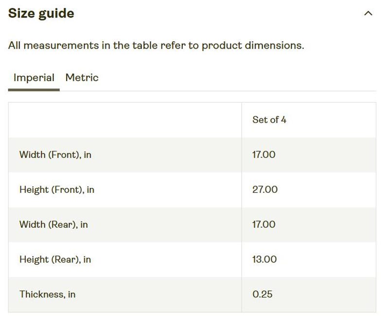Switch to the Metric tab
Image resolution: width=386 pixels, height=326 pixels.
(x=82, y=78)
